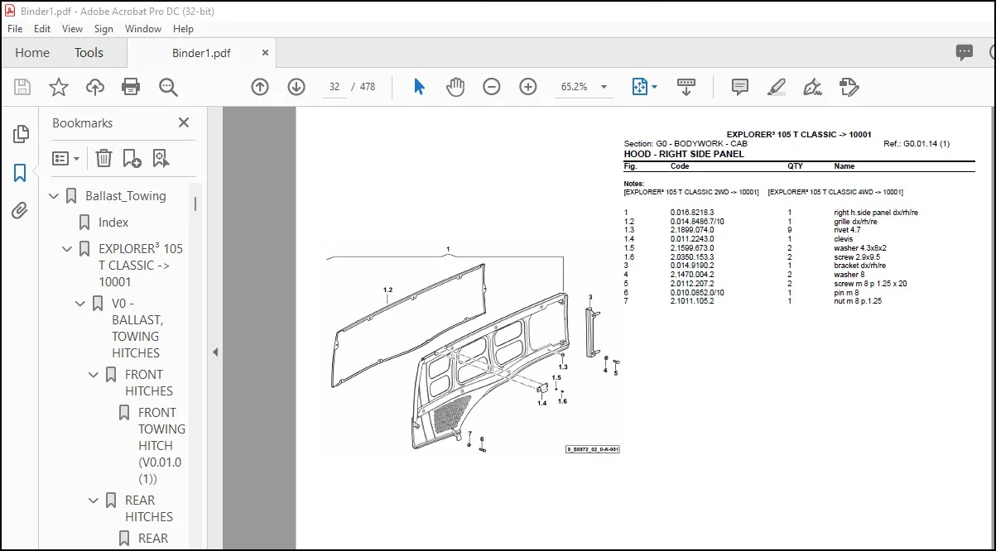
Task: Print the document with printer icon
Action: click(131, 87)
